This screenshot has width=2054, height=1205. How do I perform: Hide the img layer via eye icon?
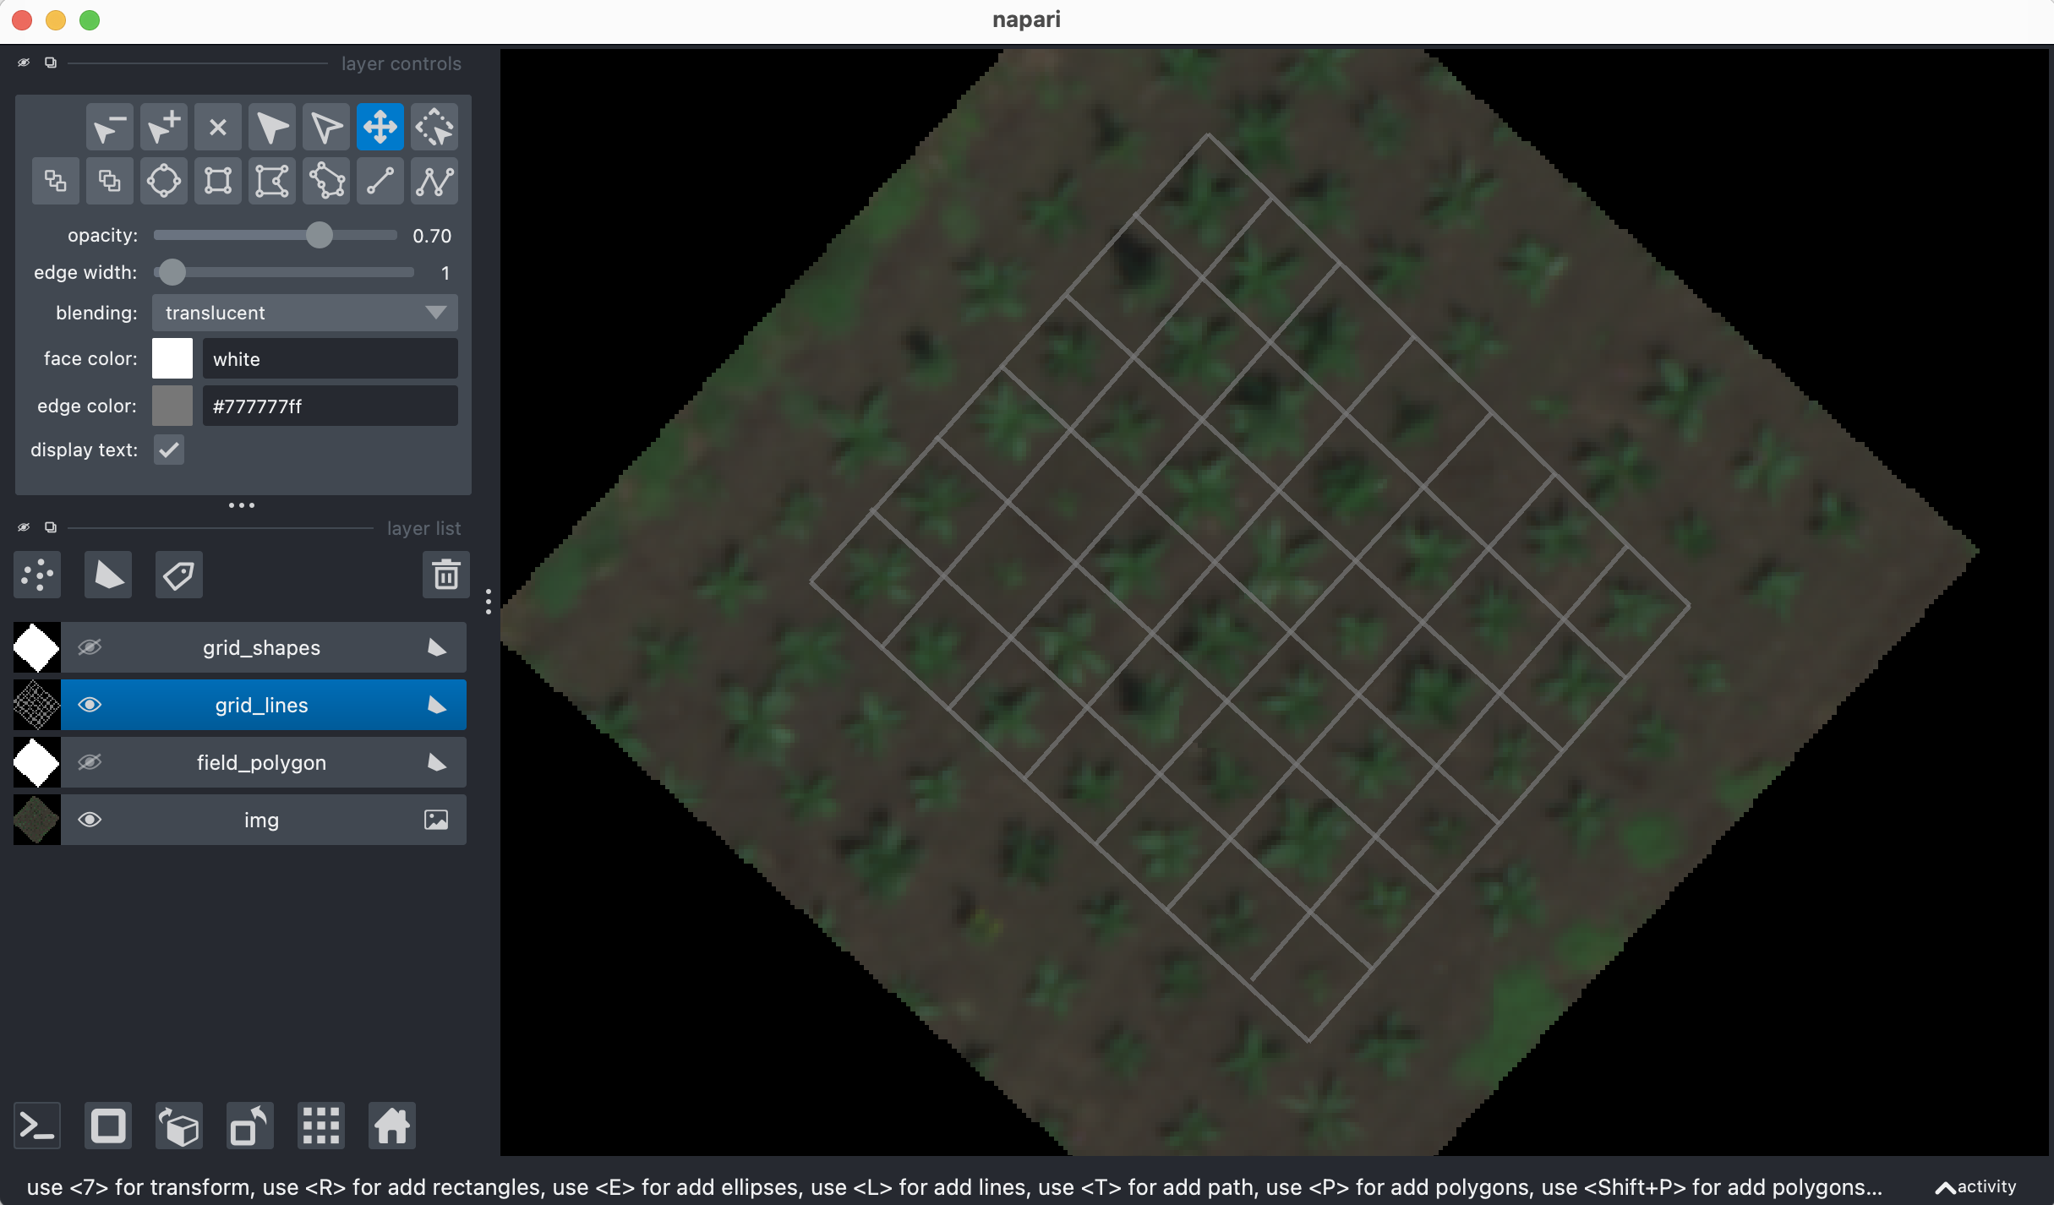click(x=90, y=820)
